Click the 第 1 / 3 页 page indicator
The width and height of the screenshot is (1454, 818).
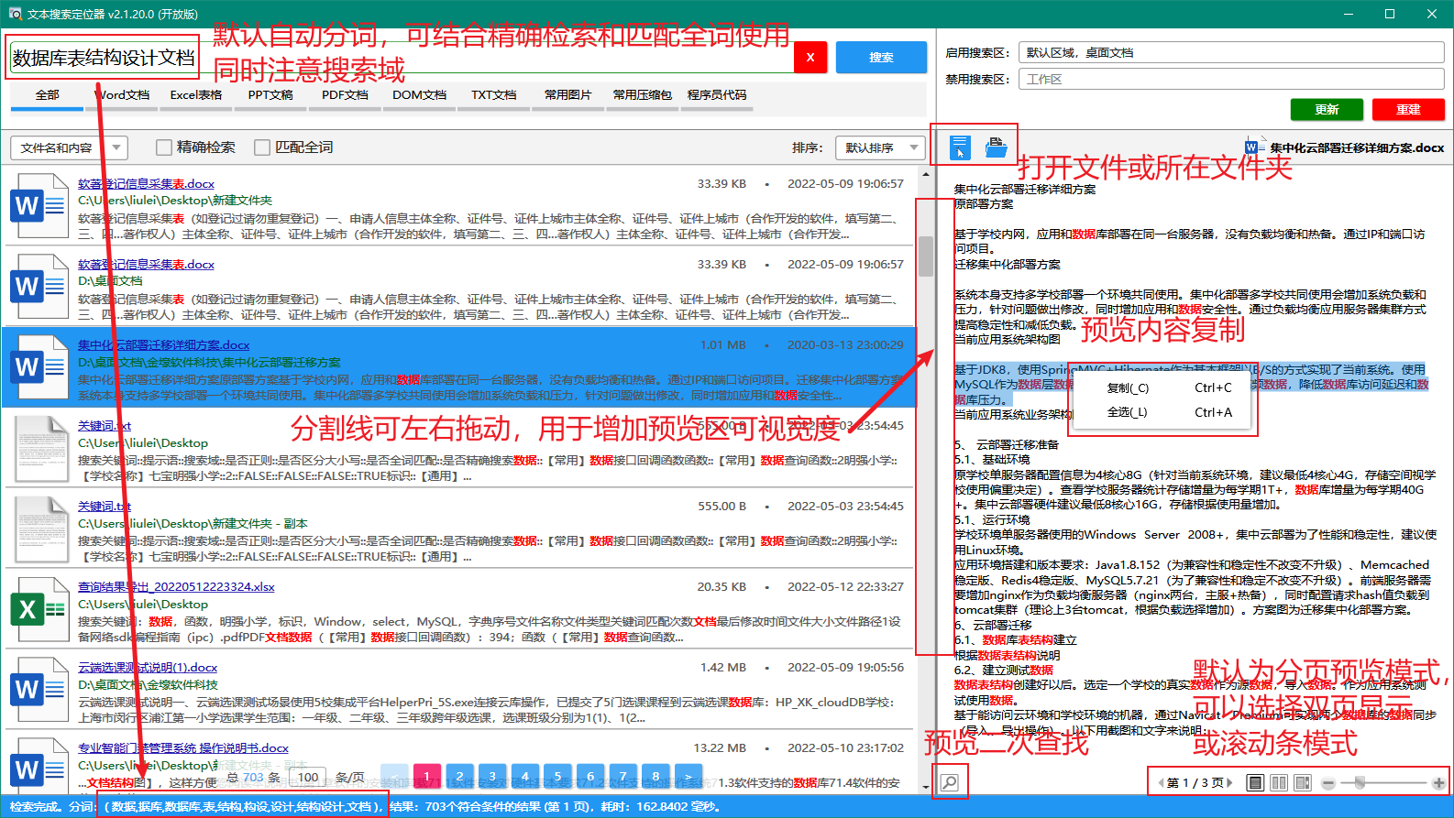coord(1195,782)
